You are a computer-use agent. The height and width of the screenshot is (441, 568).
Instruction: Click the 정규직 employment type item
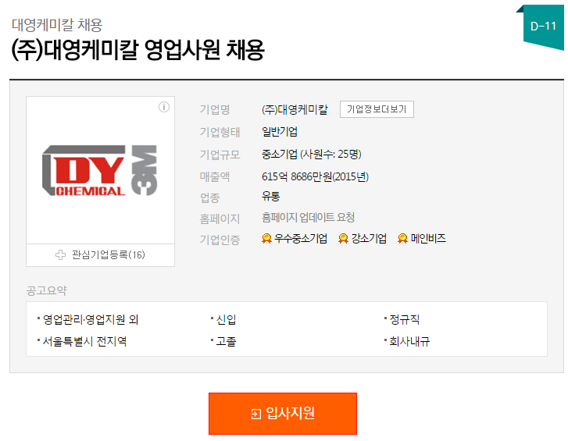point(404,319)
